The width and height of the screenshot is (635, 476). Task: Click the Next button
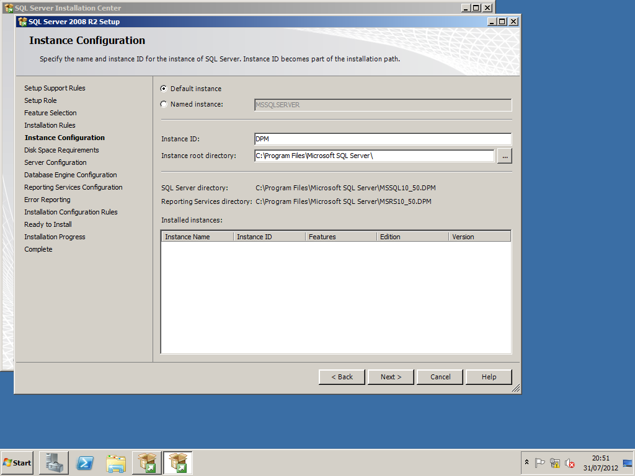click(391, 377)
